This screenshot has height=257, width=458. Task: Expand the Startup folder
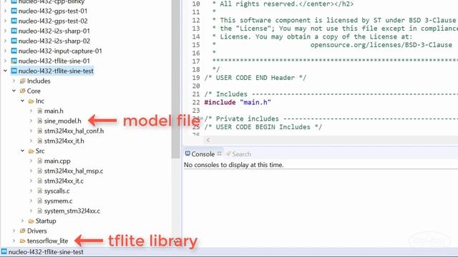pyautogui.click(x=22, y=221)
